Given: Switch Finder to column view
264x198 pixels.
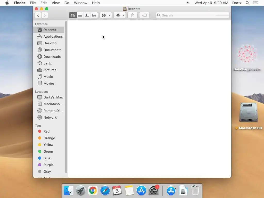Looking at the screenshot, I should tap(87, 15).
